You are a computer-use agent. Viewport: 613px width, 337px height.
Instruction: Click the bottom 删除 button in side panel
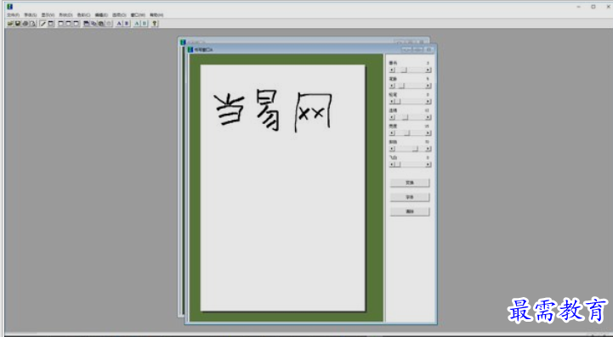pyautogui.click(x=409, y=211)
